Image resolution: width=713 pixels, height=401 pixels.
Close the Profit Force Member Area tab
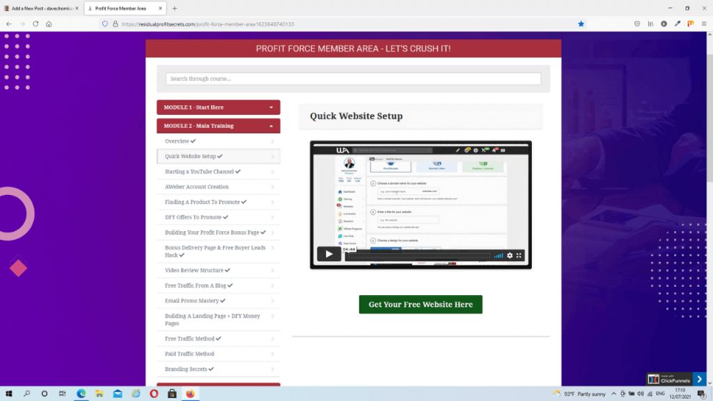pyautogui.click(x=160, y=8)
